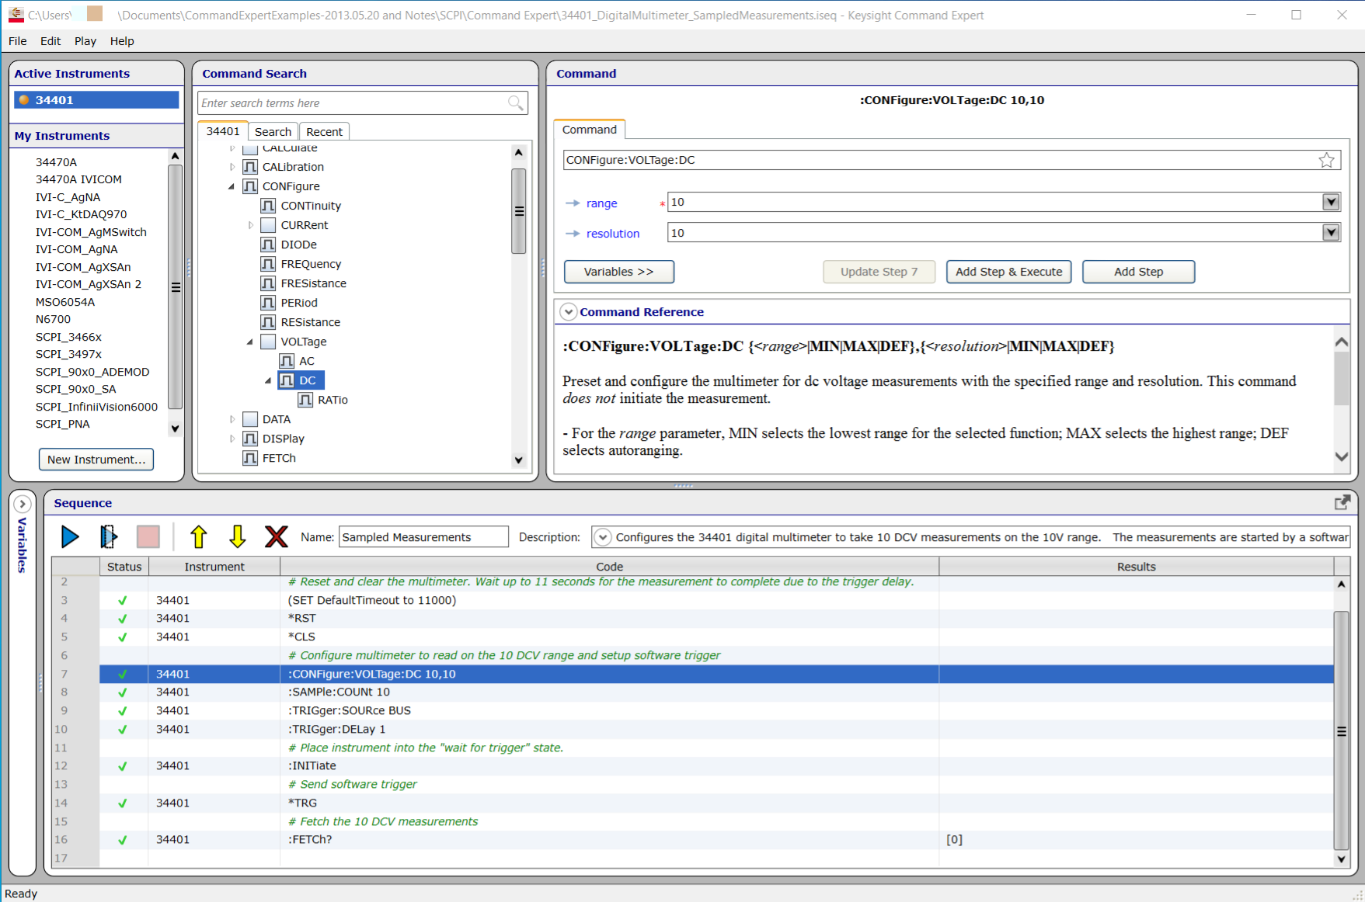Mark command as favorite with star icon
The image size is (1365, 902).
click(1326, 160)
